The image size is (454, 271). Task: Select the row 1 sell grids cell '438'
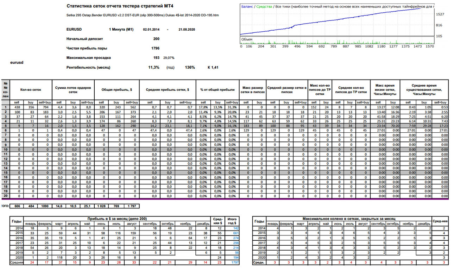(17, 107)
